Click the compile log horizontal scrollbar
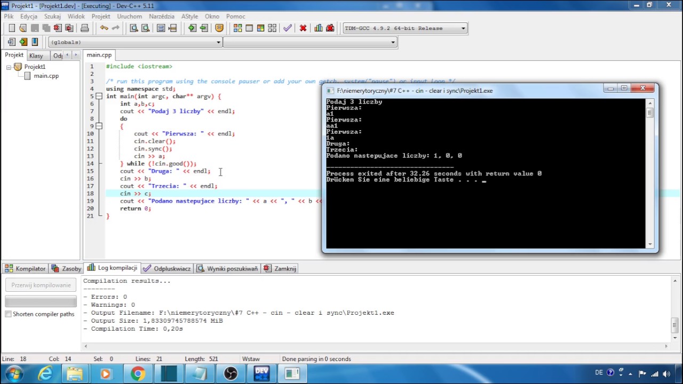 (x=377, y=346)
